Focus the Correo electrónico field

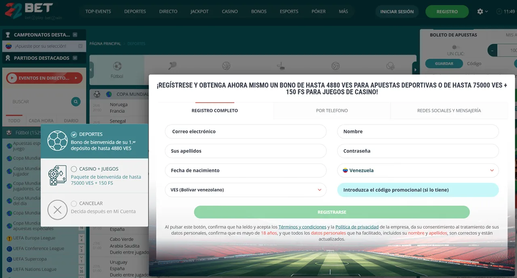(246, 132)
